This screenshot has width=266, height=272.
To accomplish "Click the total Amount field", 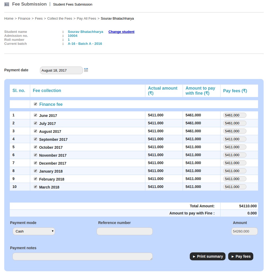I will [x=244, y=231].
